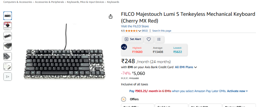259x107 pixels.
Task: Click the Set Alert button
Action: (x=133, y=39)
